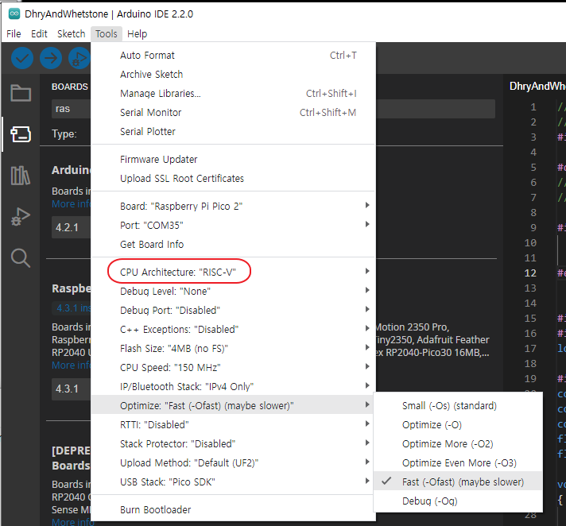This screenshot has height=526, width=566.
Task: Choose Get Board Info menu entry
Action: 233,245
